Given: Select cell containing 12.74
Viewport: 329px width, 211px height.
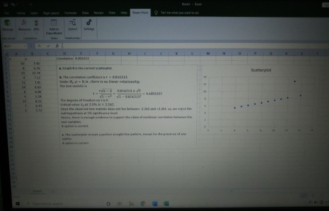Looking at the screenshot, I should [33, 73].
